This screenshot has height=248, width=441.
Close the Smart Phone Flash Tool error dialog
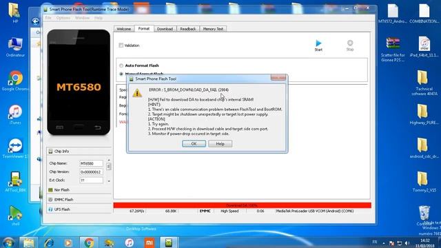click(x=278, y=77)
